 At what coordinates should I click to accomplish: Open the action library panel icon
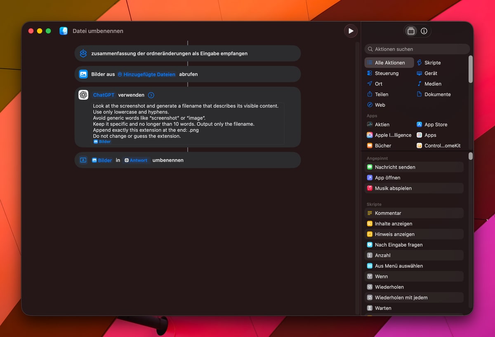point(411,31)
